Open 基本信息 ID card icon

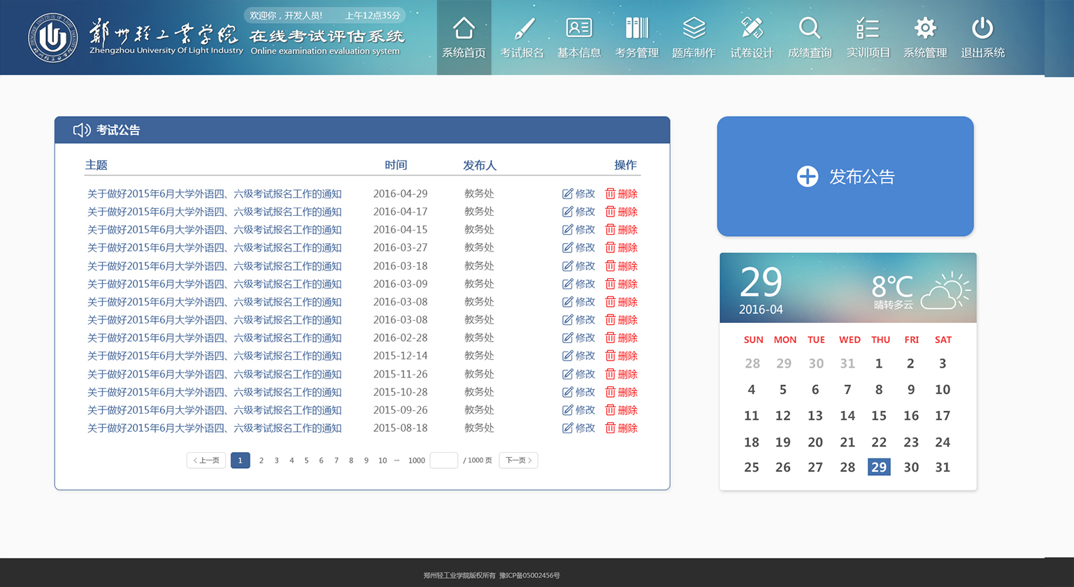pyautogui.click(x=579, y=28)
